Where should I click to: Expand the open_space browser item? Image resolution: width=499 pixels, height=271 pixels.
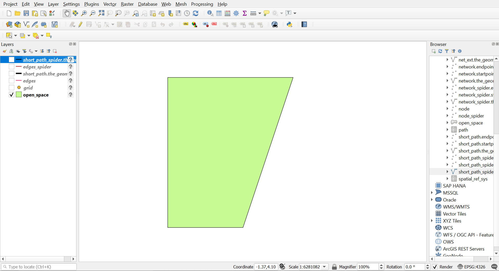447,123
